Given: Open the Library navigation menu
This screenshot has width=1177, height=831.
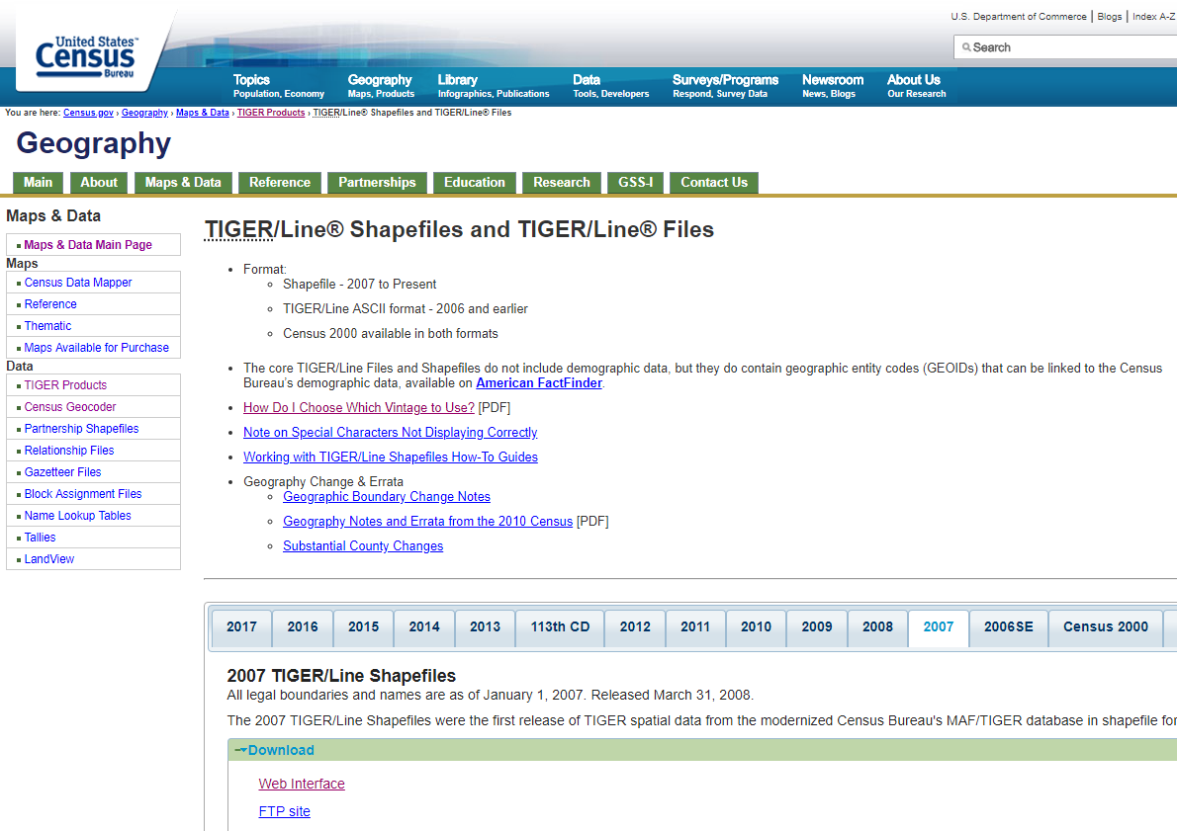Looking at the screenshot, I should click(x=494, y=86).
